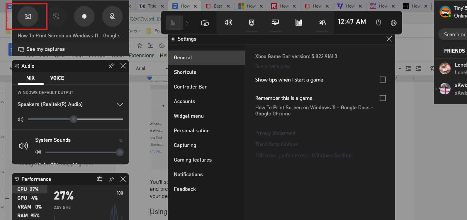Open Performance widget options sliders icon
This screenshot has width=467, height=220.
tap(100, 179)
